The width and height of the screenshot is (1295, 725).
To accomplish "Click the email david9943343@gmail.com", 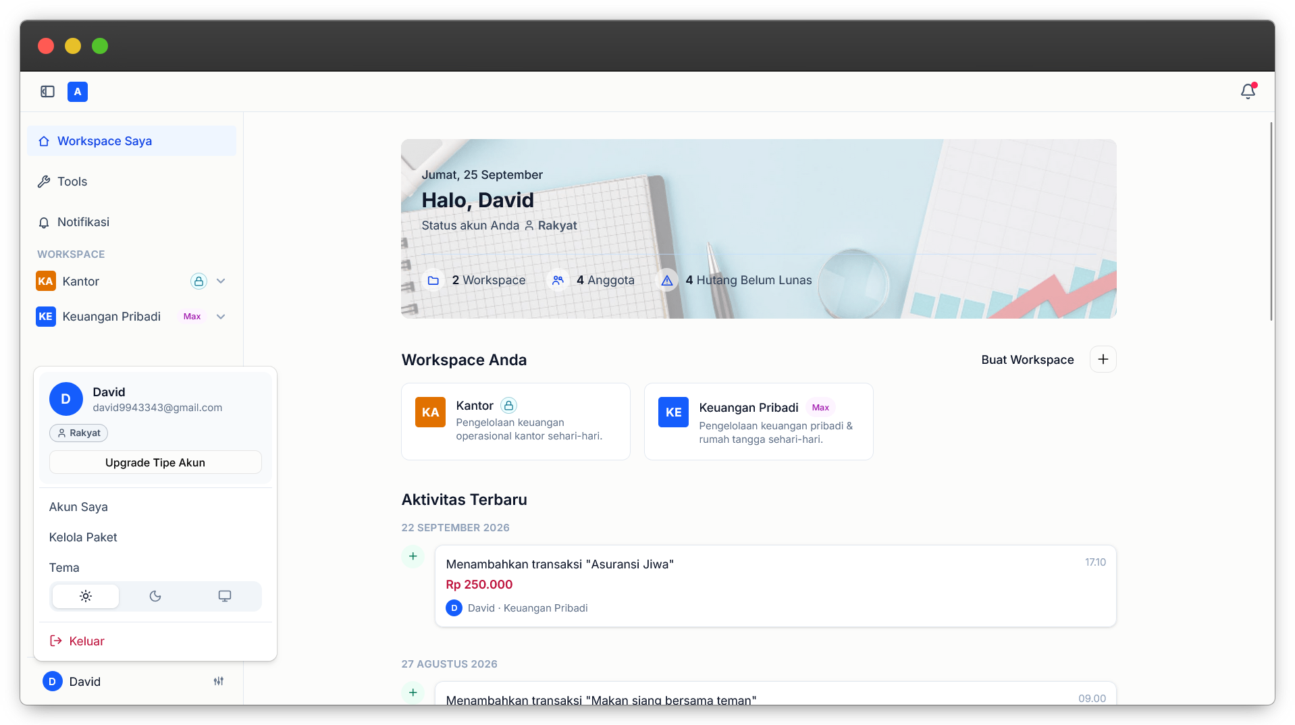I will [x=157, y=408].
